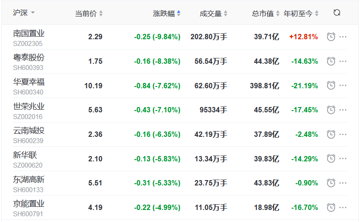Sort by 成交量 column
Image resolution: width=361 pixels, height=222 pixels.
point(214,13)
